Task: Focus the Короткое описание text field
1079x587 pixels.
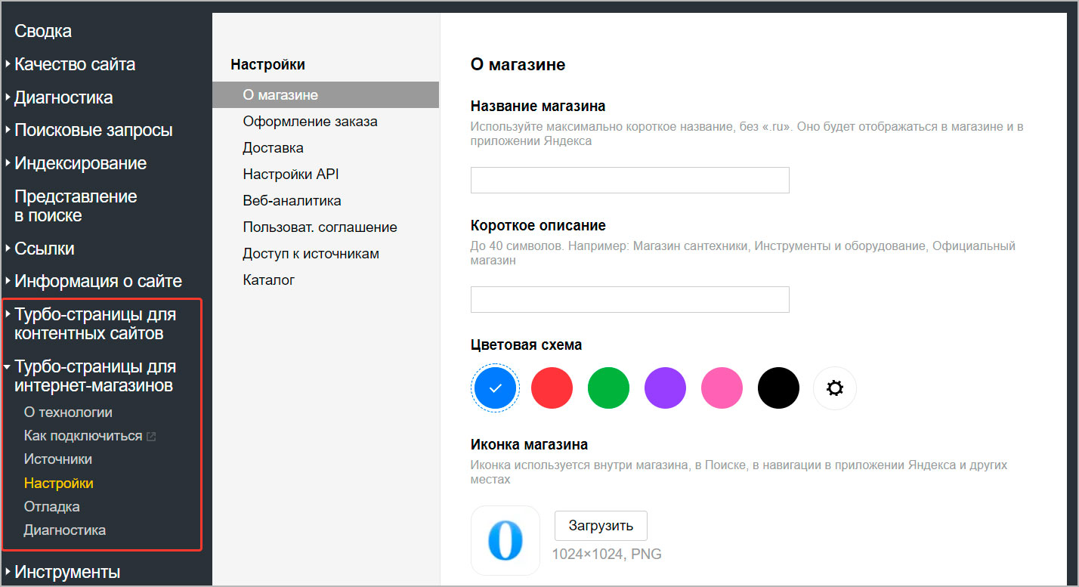Action: coord(629,300)
